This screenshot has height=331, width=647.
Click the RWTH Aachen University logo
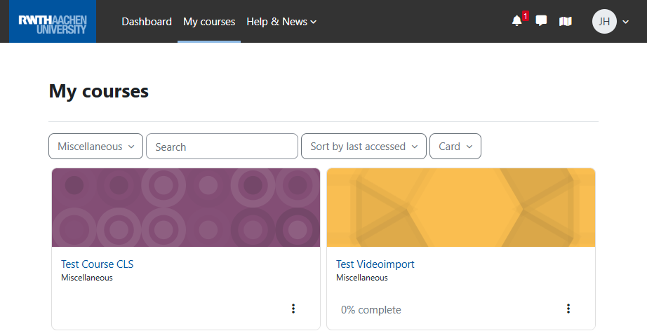click(53, 22)
